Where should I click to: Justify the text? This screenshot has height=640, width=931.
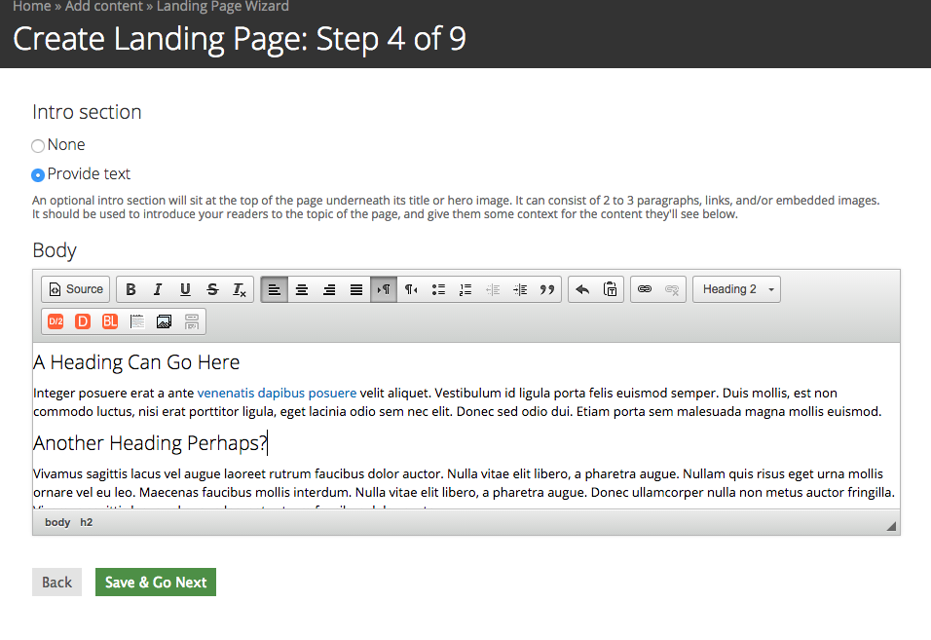tap(356, 289)
